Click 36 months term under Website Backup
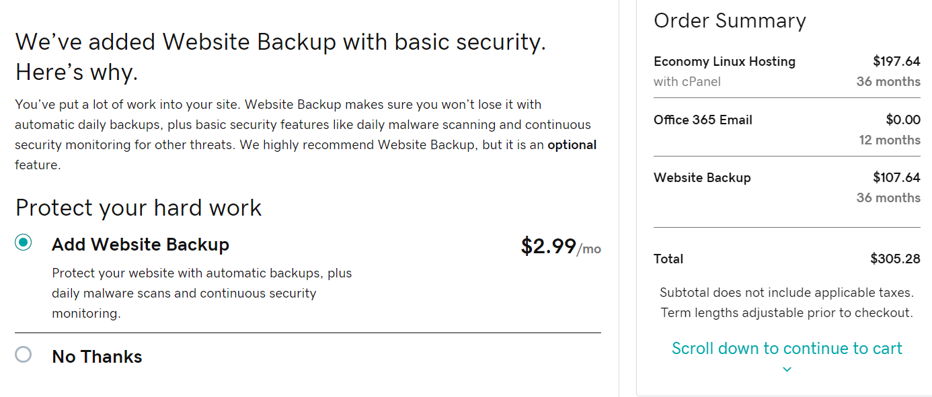Image resolution: width=932 pixels, height=397 pixels. pyautogui.click(x=888, y=197)
